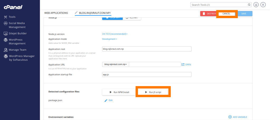Click the Node.js version label
This screenshot has height=120, width=270.
(56, 34)
